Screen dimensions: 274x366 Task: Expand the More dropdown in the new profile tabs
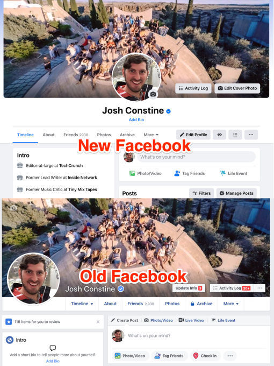pyautogui.click(x=151, y=135)
